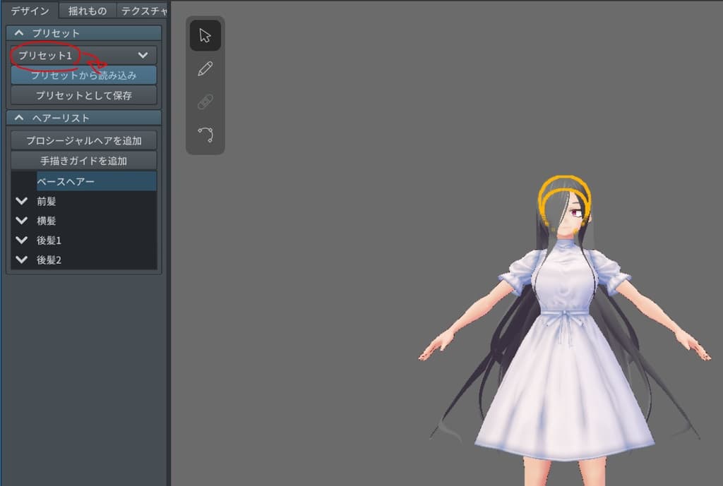Select the control point curve tool
Image resolution: width=723 pixels, height=486 pixels.
205,134
